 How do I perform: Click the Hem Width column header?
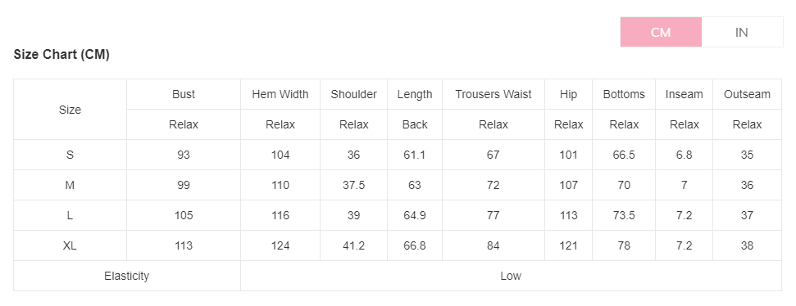click(280, 94)
